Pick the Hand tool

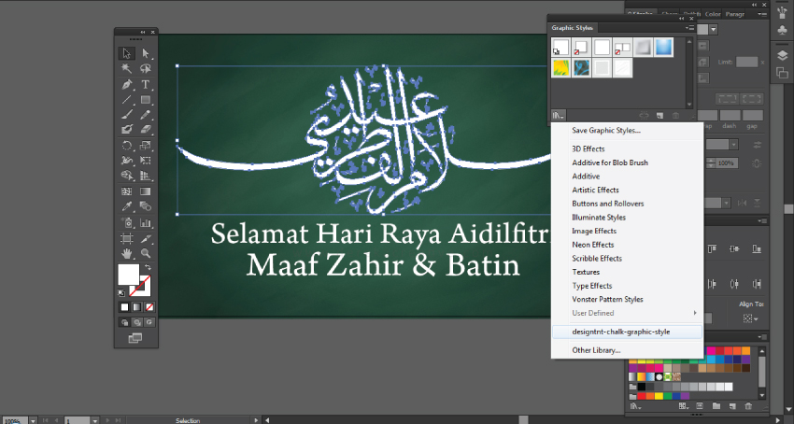(126, 253)
